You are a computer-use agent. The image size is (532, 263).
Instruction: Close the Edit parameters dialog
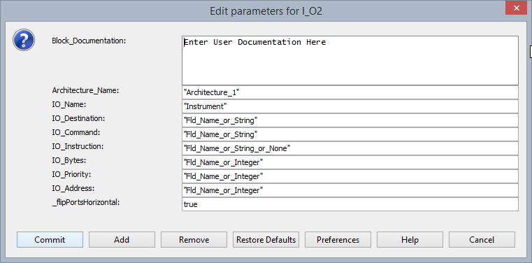(x=516, y=8)
